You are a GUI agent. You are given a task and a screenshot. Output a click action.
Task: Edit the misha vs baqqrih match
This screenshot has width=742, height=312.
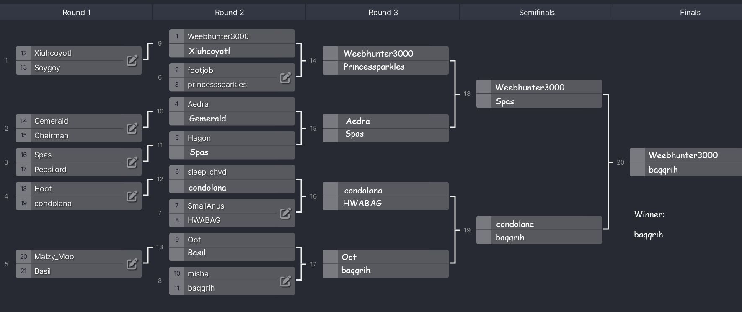tap(285, 281)
